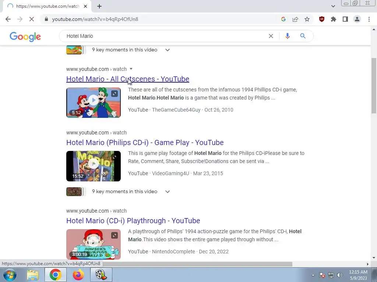Open the video editor taskbar app

coord(101,275)
